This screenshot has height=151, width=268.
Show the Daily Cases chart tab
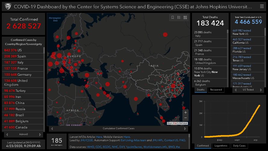239,146
